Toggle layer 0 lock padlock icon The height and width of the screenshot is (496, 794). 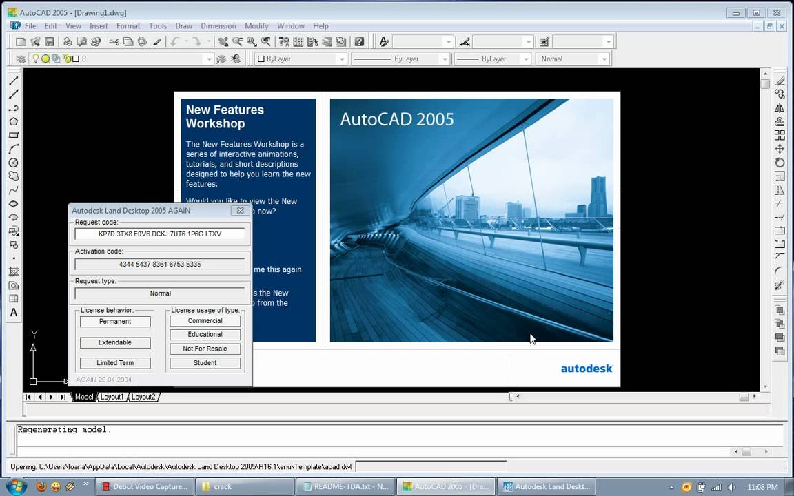[x=66, y=59]
